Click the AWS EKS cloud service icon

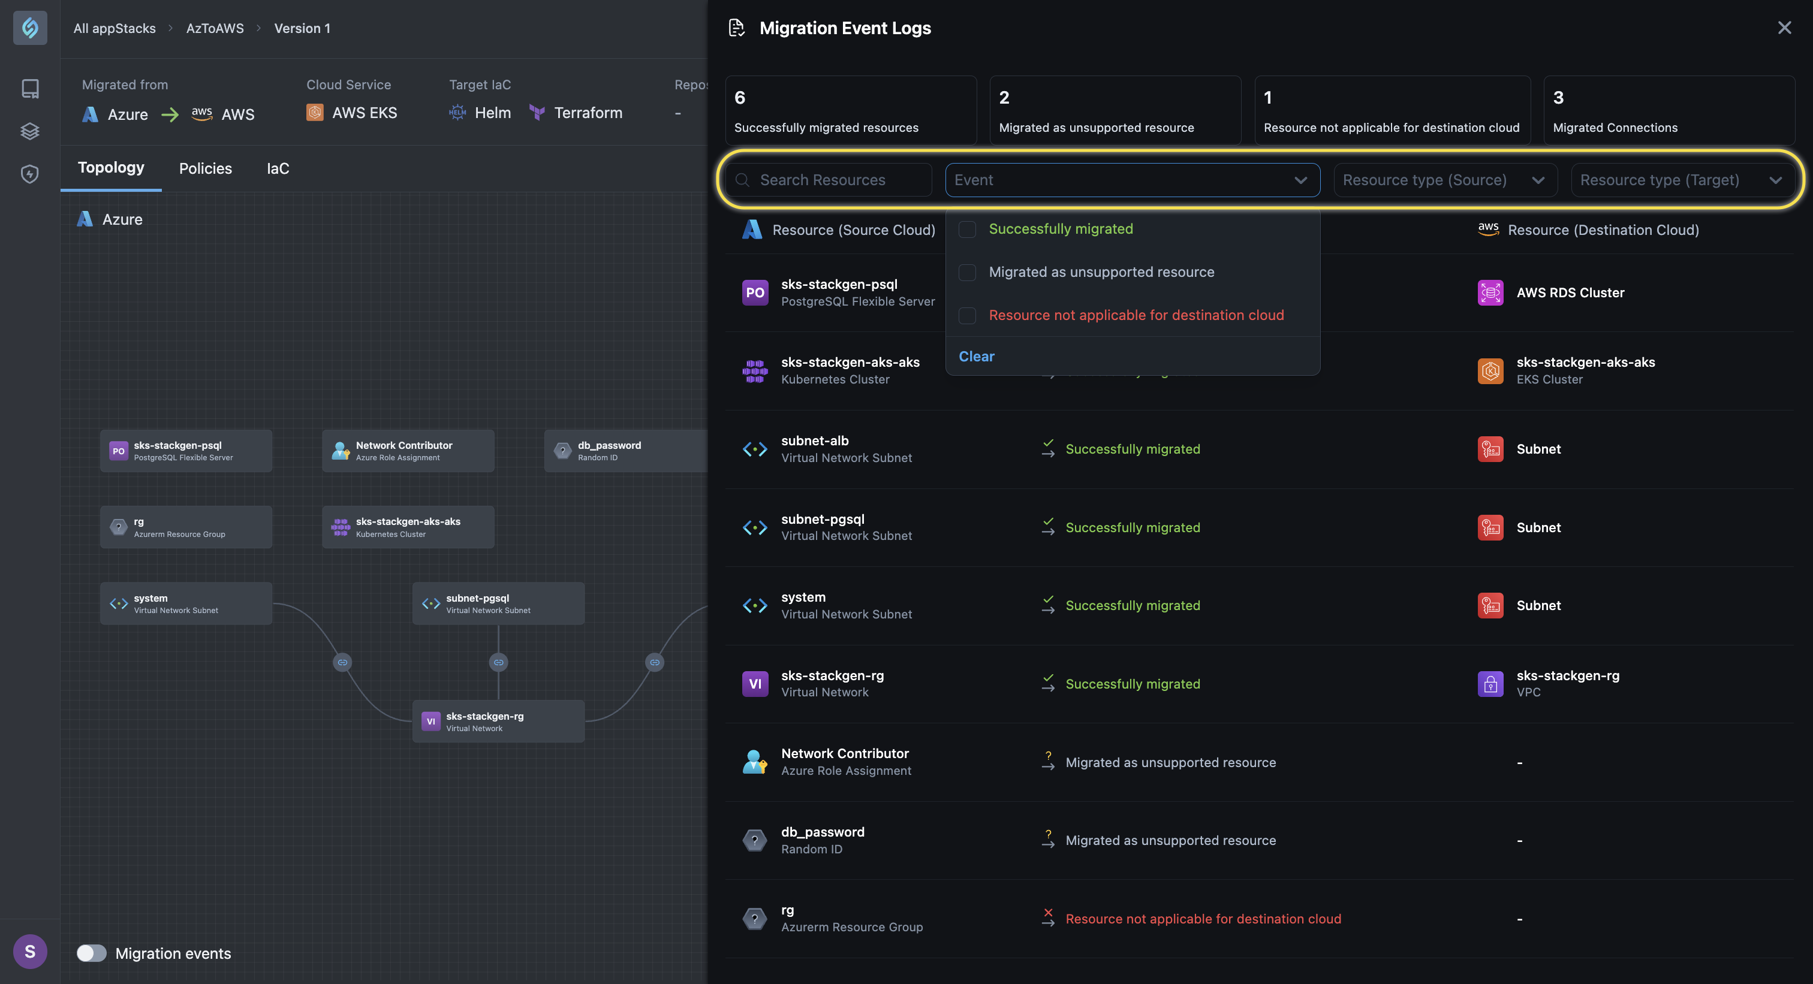(315, 113)
